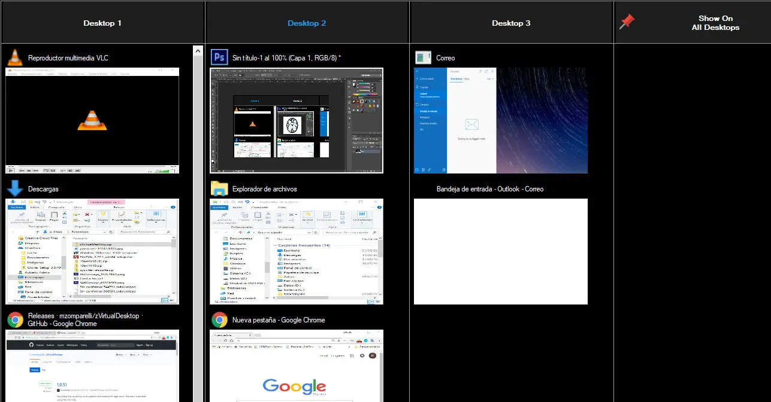Click the folder icon beside Explorador de archivos
This screenshot has height=402, width=771.
click(x=220, y=188)
